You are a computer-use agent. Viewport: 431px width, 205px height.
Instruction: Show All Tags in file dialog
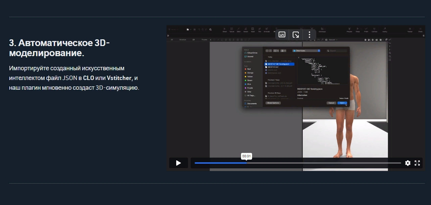coord(249,95)
